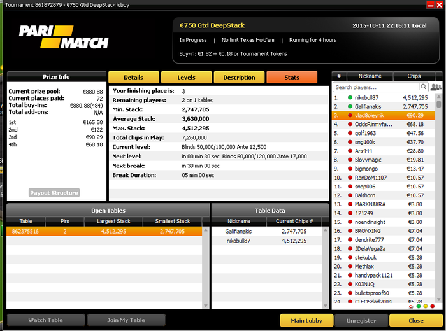
Task: Click the red-ringed legend icon below player list
Action: (411, 307)
